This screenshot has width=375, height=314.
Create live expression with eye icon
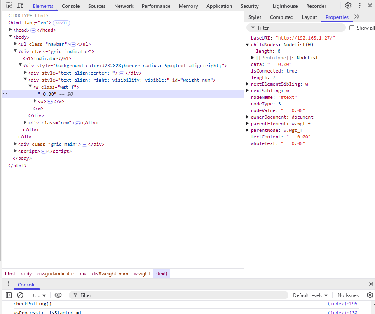(x=58, y=295)
